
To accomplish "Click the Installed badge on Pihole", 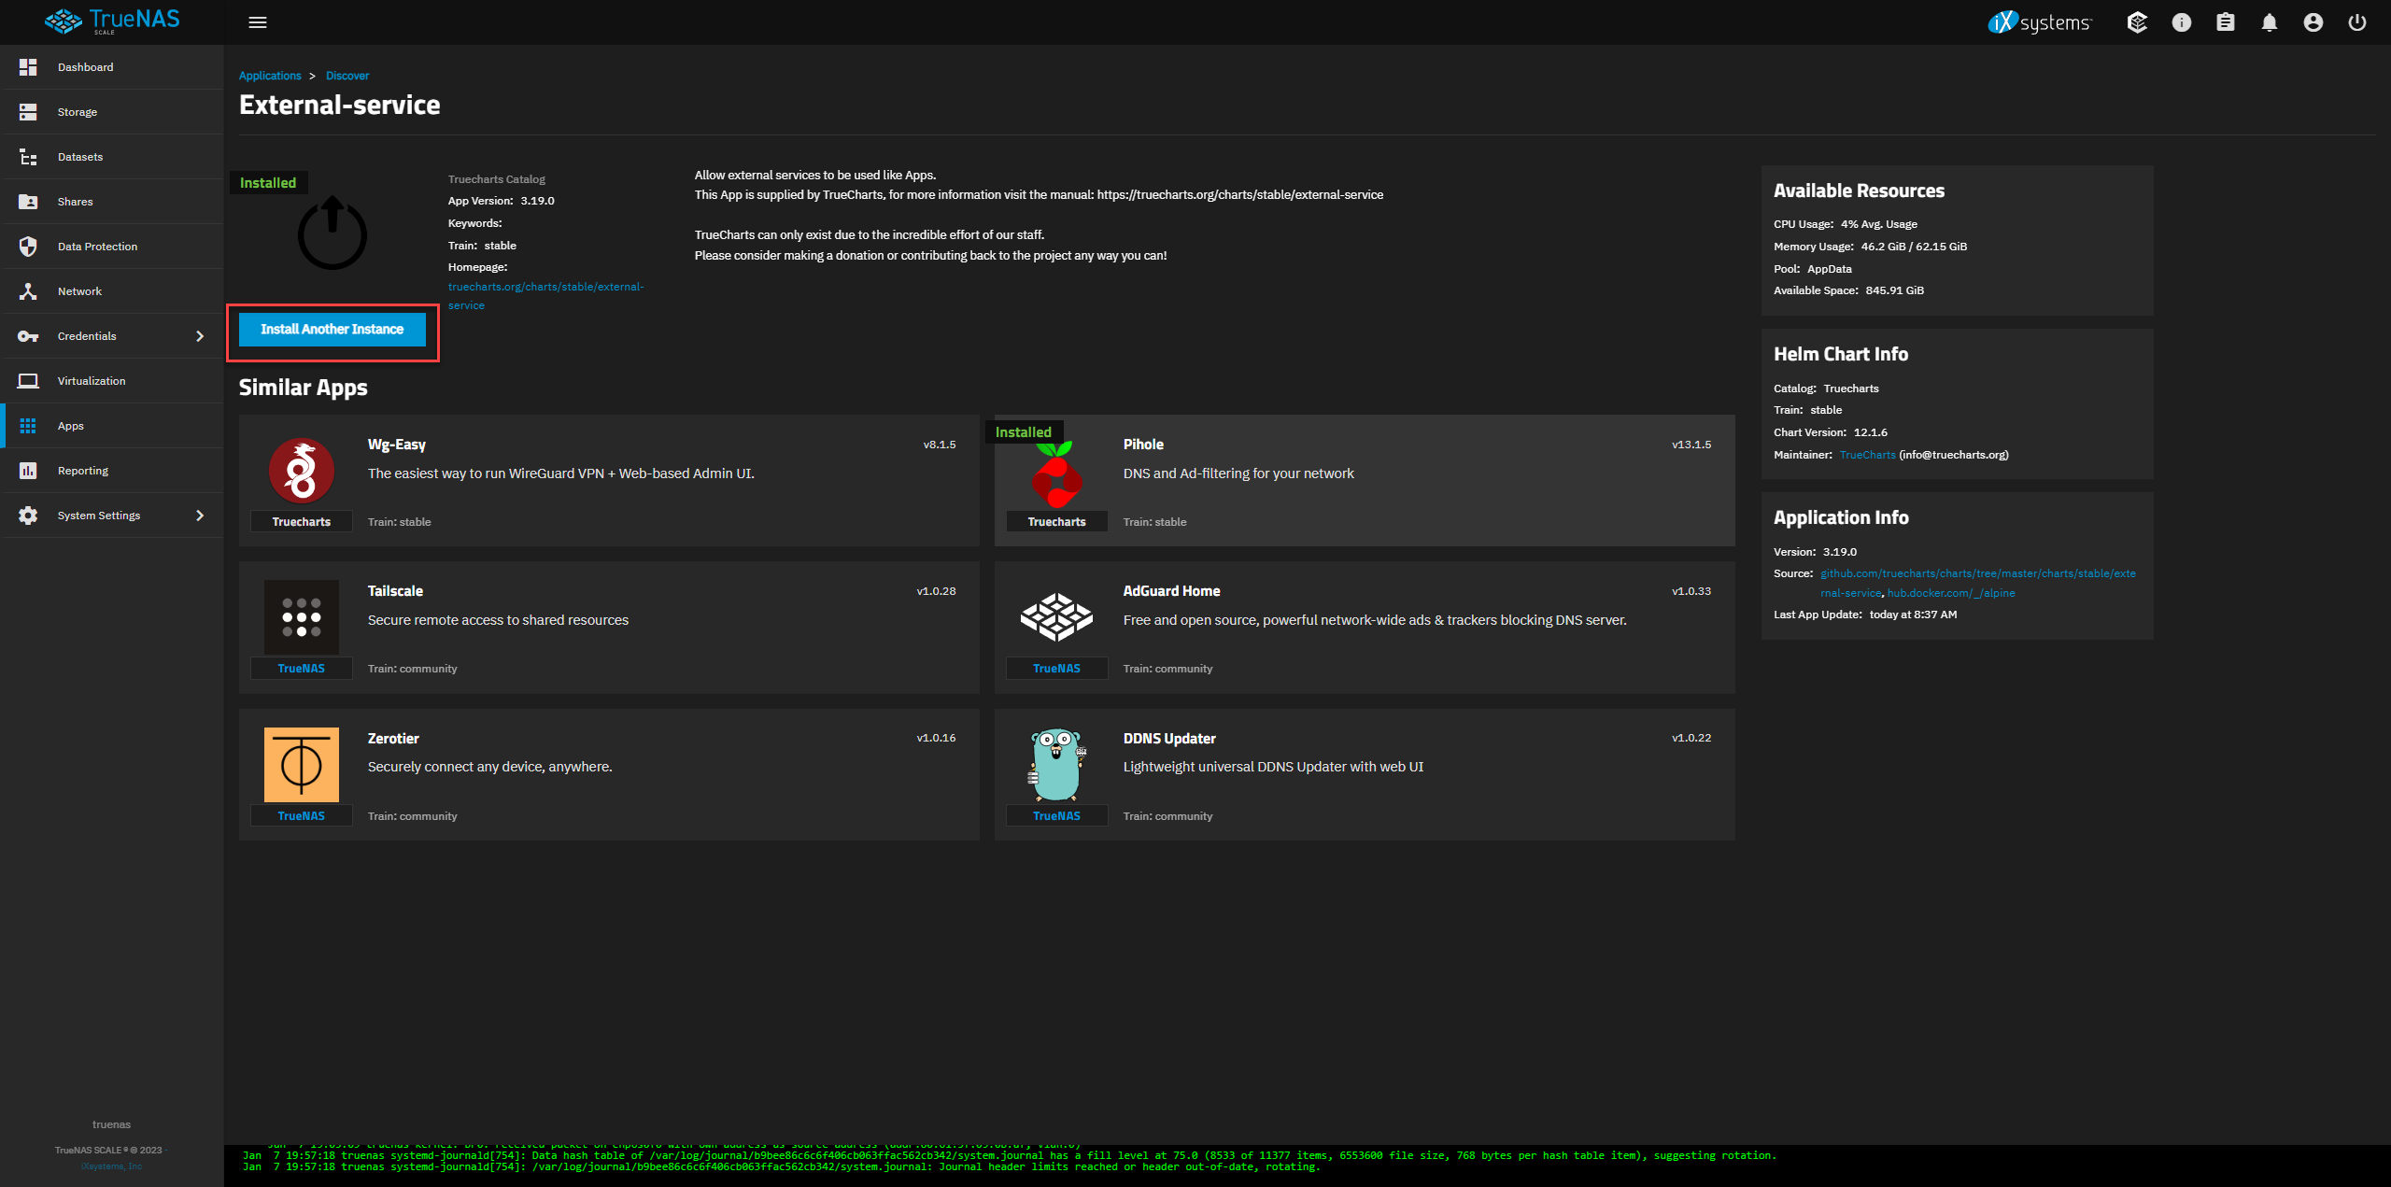I will tap(1024, 432).
